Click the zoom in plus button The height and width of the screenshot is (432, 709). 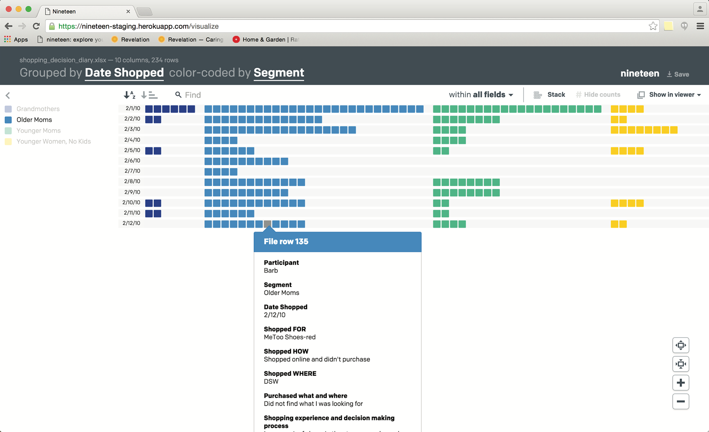(x=681, y=383)
